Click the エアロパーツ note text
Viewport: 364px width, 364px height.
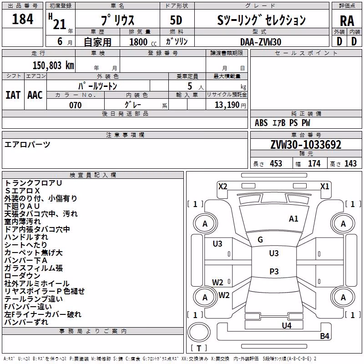(27, 144)
